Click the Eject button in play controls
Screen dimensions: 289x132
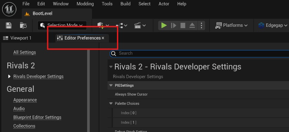coord(192,25)
